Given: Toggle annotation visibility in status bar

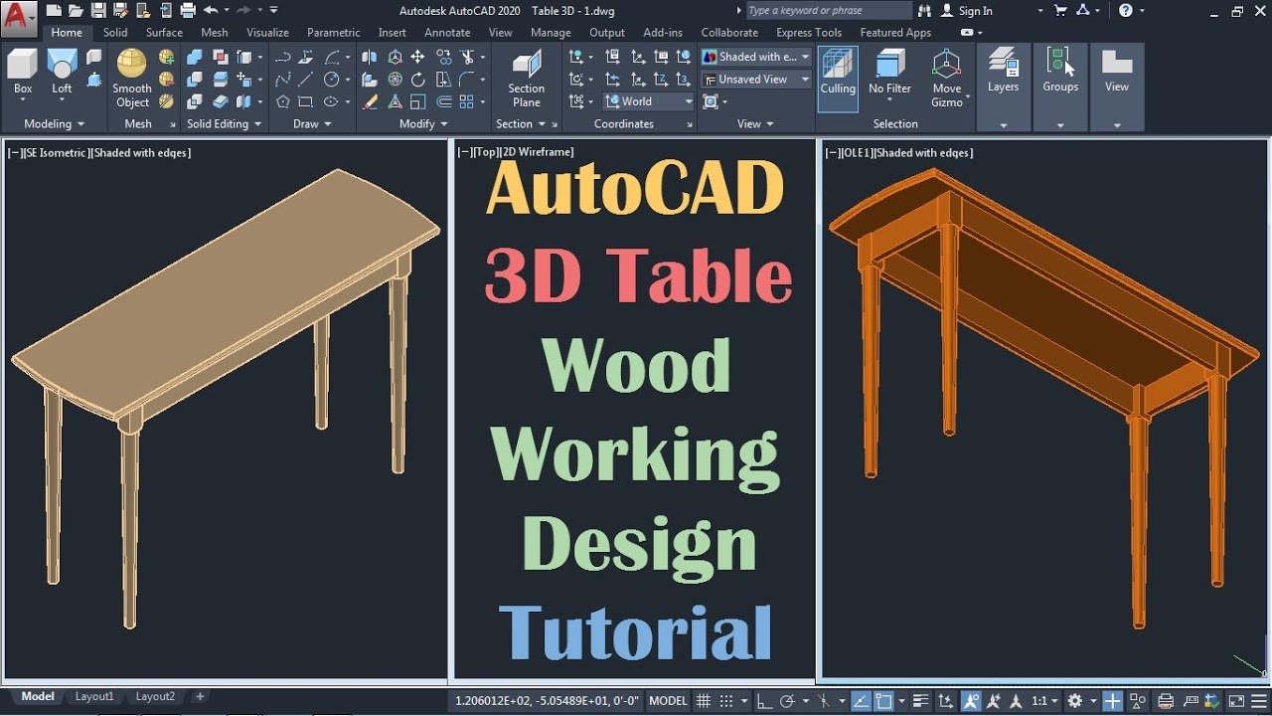Looking at the screenshot, I should [972, 701].
